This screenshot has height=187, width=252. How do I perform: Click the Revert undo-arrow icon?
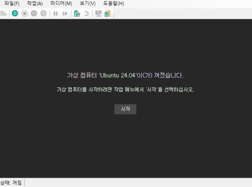[x=87, y=13]
